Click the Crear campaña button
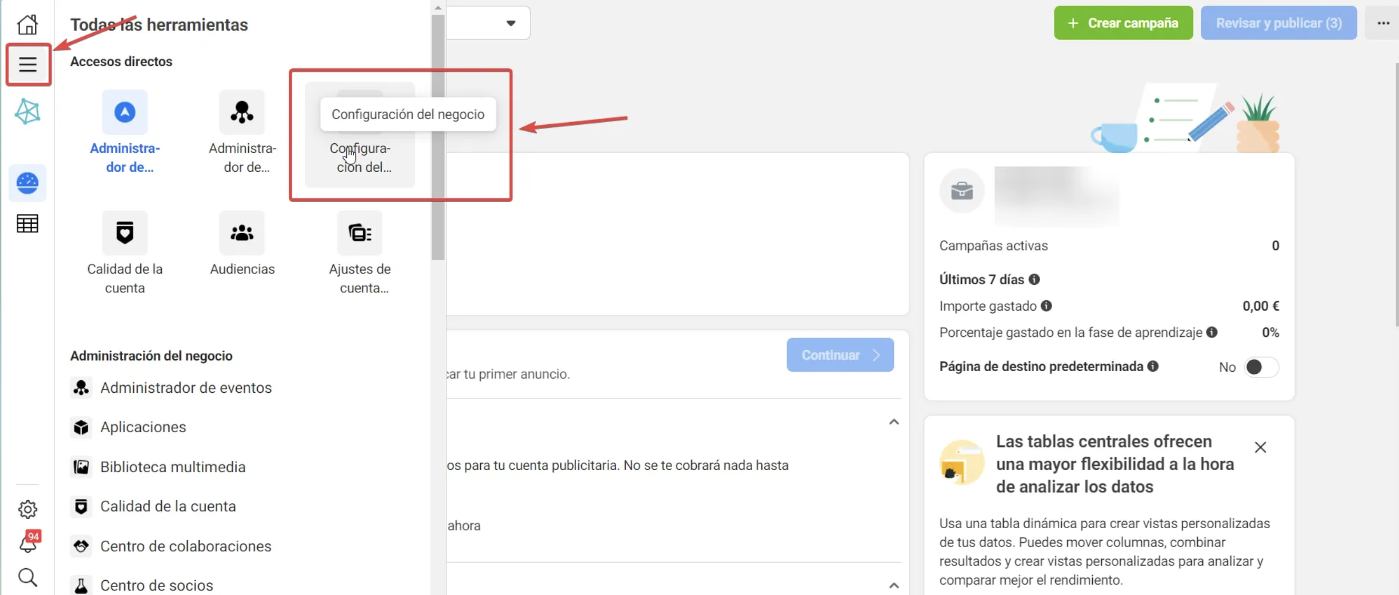This screenshot has height=595, width=1399. (1123, 23)
